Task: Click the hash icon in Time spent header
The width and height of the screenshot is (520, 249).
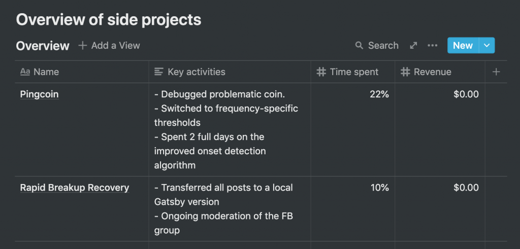Action: point(321,72)
